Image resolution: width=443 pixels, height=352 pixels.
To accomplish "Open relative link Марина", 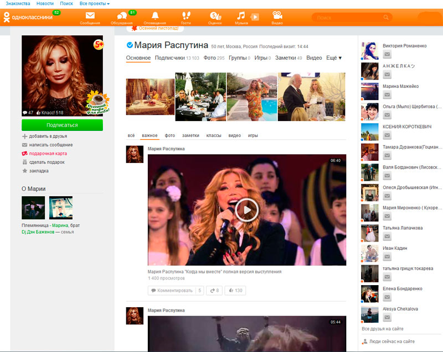I will (60, 225).
